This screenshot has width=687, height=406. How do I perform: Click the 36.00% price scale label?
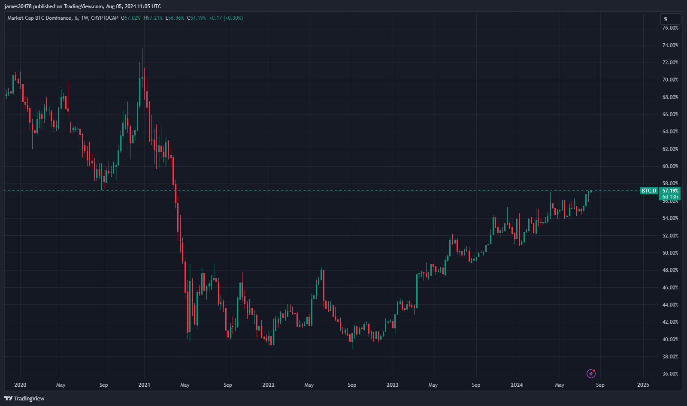coord(670,374)
